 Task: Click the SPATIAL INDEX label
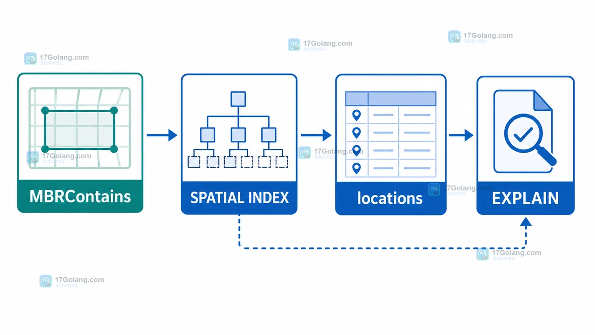[239, 198]
